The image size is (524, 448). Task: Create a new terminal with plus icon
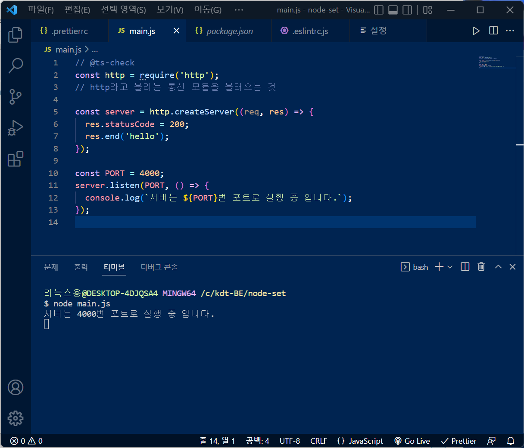pos(439,267)
